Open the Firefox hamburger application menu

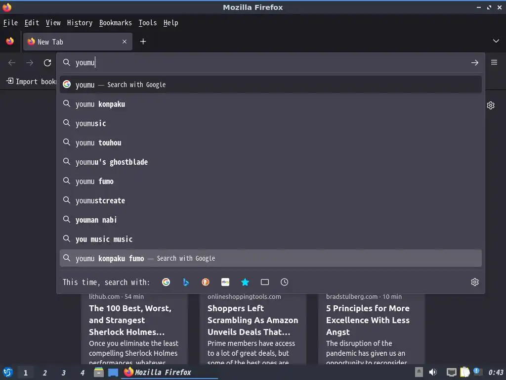(x=494, y=62)
